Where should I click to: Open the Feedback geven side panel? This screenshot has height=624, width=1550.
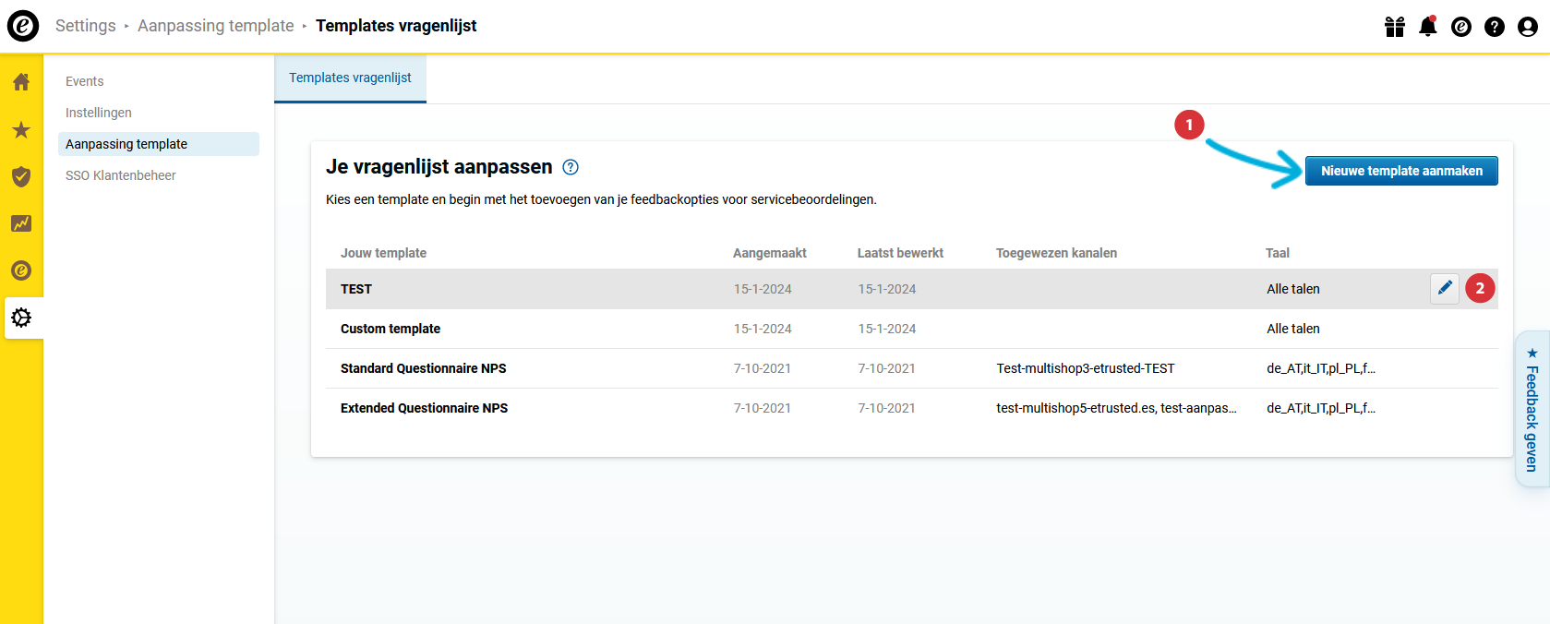click(1532, 408)
